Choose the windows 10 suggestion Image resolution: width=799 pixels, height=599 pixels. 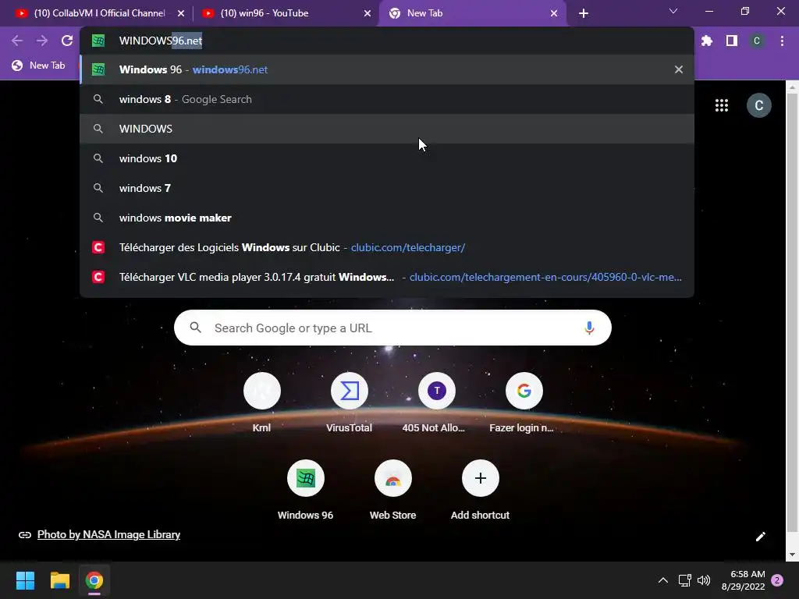pyautogui.click(x=387, y=158)
